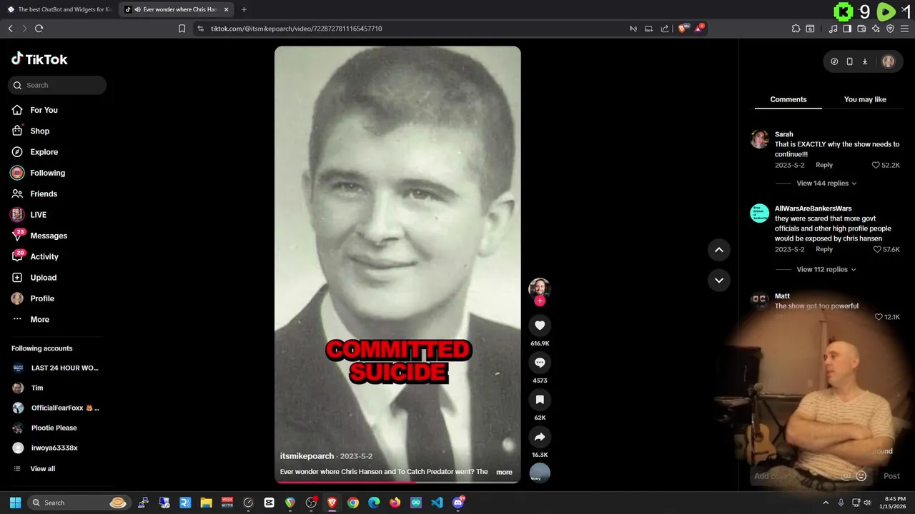Viewport: 915px width, 514px height.
Task: Open the Windows Start menu
Action: click(15, 503)
